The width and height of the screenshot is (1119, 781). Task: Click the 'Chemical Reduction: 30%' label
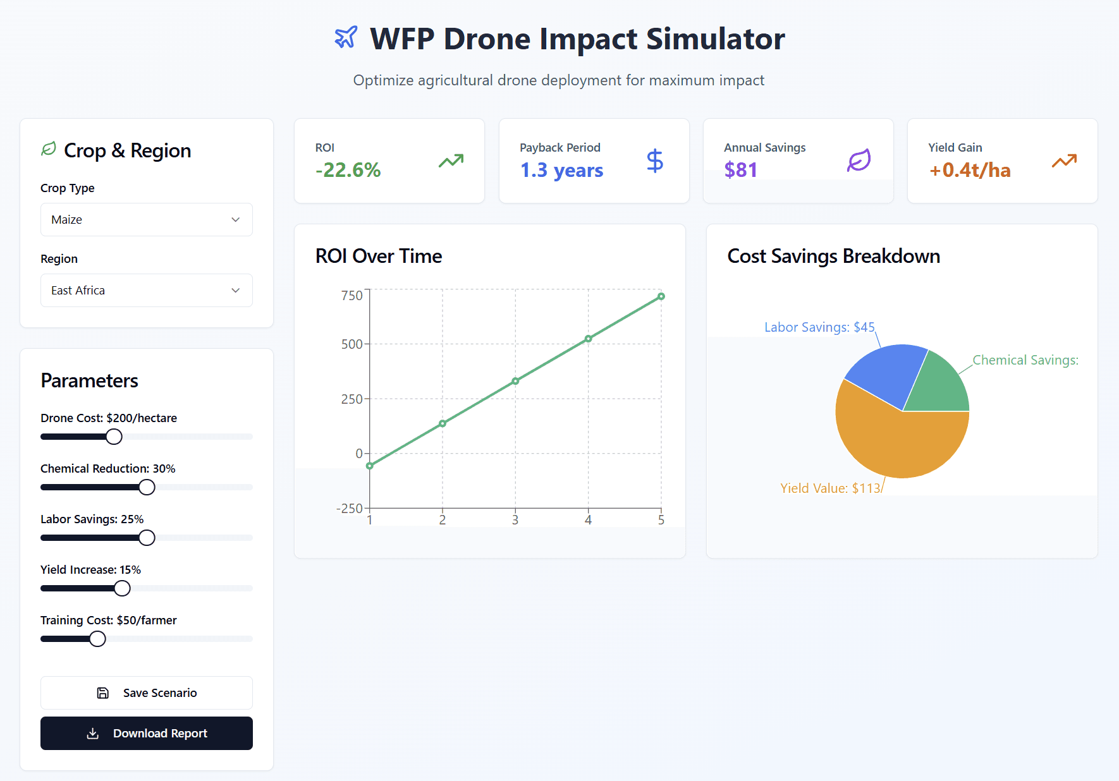pyautogui.click(x=108, y=469)
